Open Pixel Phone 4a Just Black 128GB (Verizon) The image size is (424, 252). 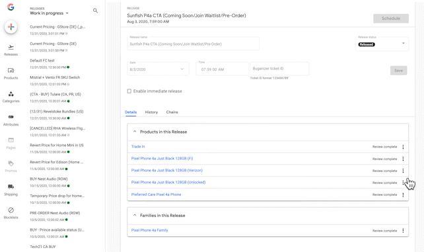(x=167, y=170)
